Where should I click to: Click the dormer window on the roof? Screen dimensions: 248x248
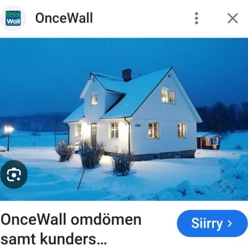94,99
